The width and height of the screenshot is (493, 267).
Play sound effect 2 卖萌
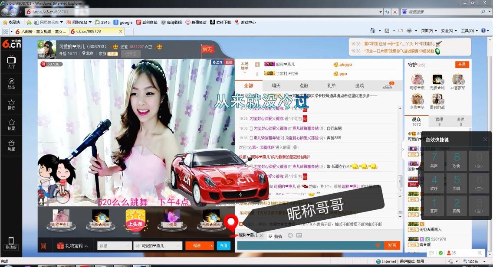[x=457, y=205]
